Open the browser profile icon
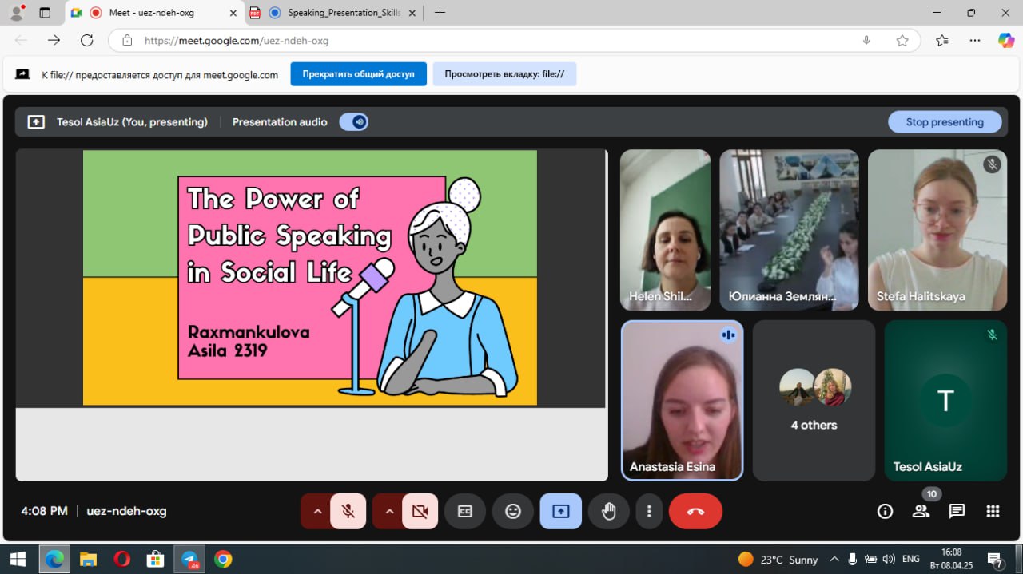The height and width of the screenshot is (574, 1023). click(16, 13)
